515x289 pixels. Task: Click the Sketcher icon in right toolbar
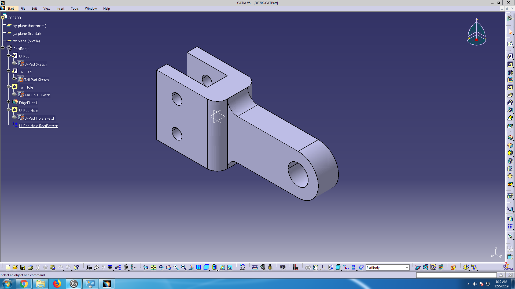(510, 44)
